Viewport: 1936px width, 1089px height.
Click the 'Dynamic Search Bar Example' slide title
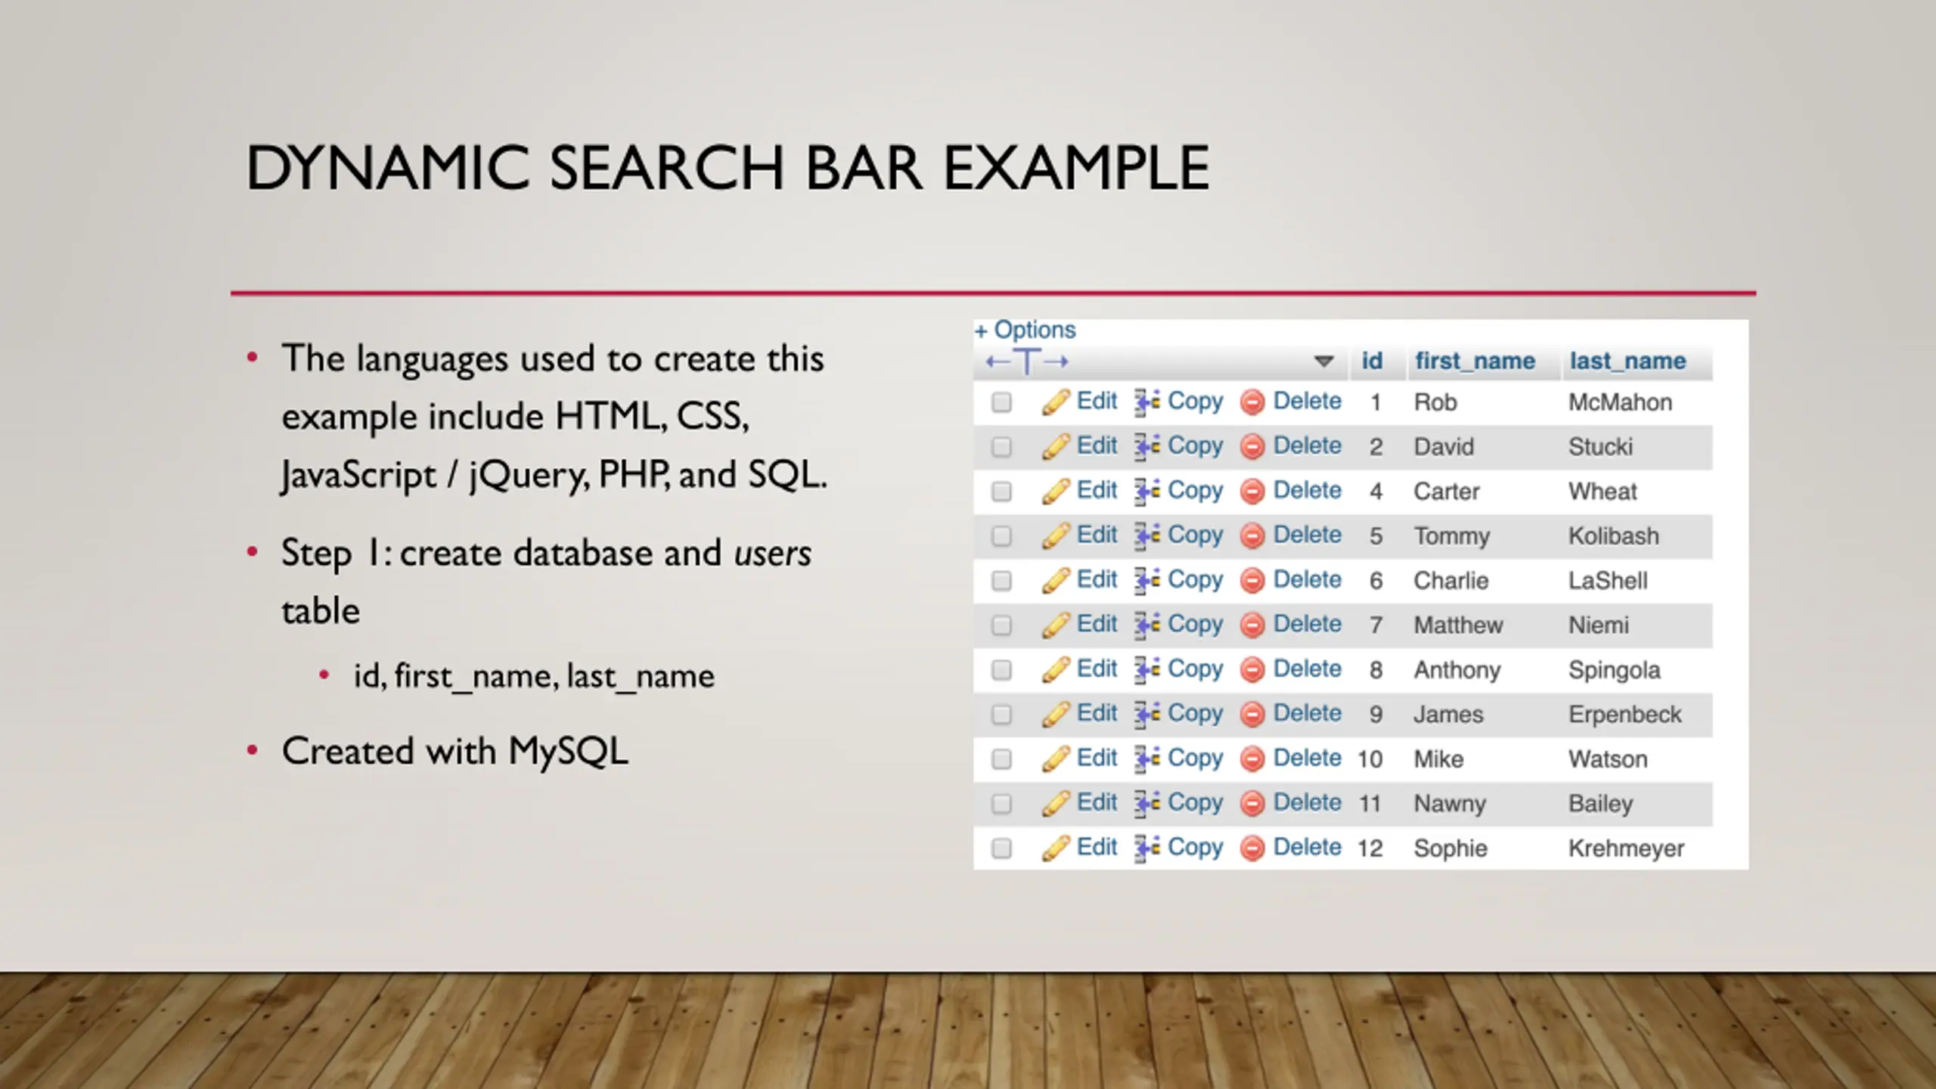(x=728, y=168)
